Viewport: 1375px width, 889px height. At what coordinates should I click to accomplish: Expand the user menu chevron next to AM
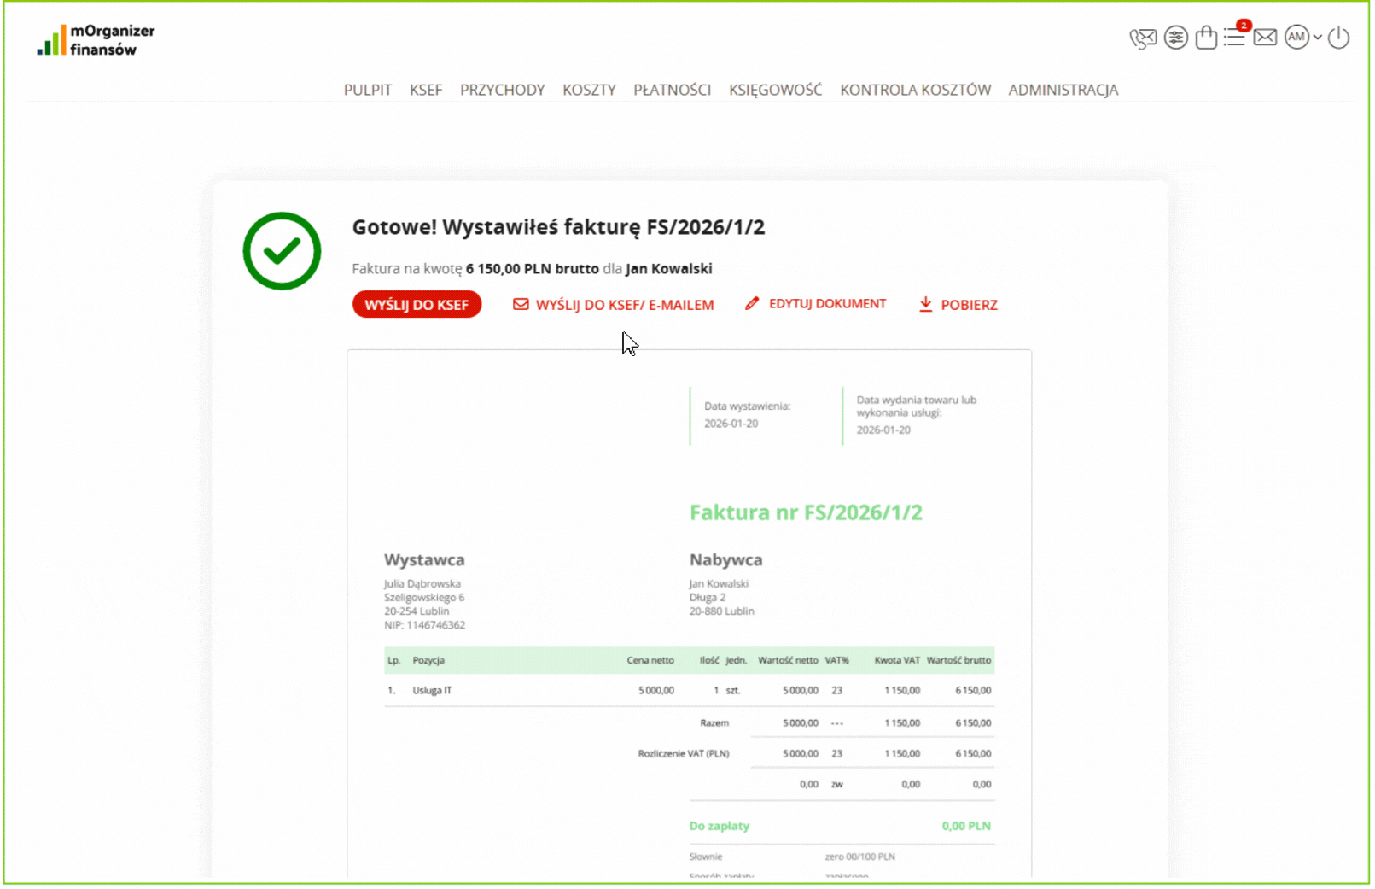point(1318,38)
